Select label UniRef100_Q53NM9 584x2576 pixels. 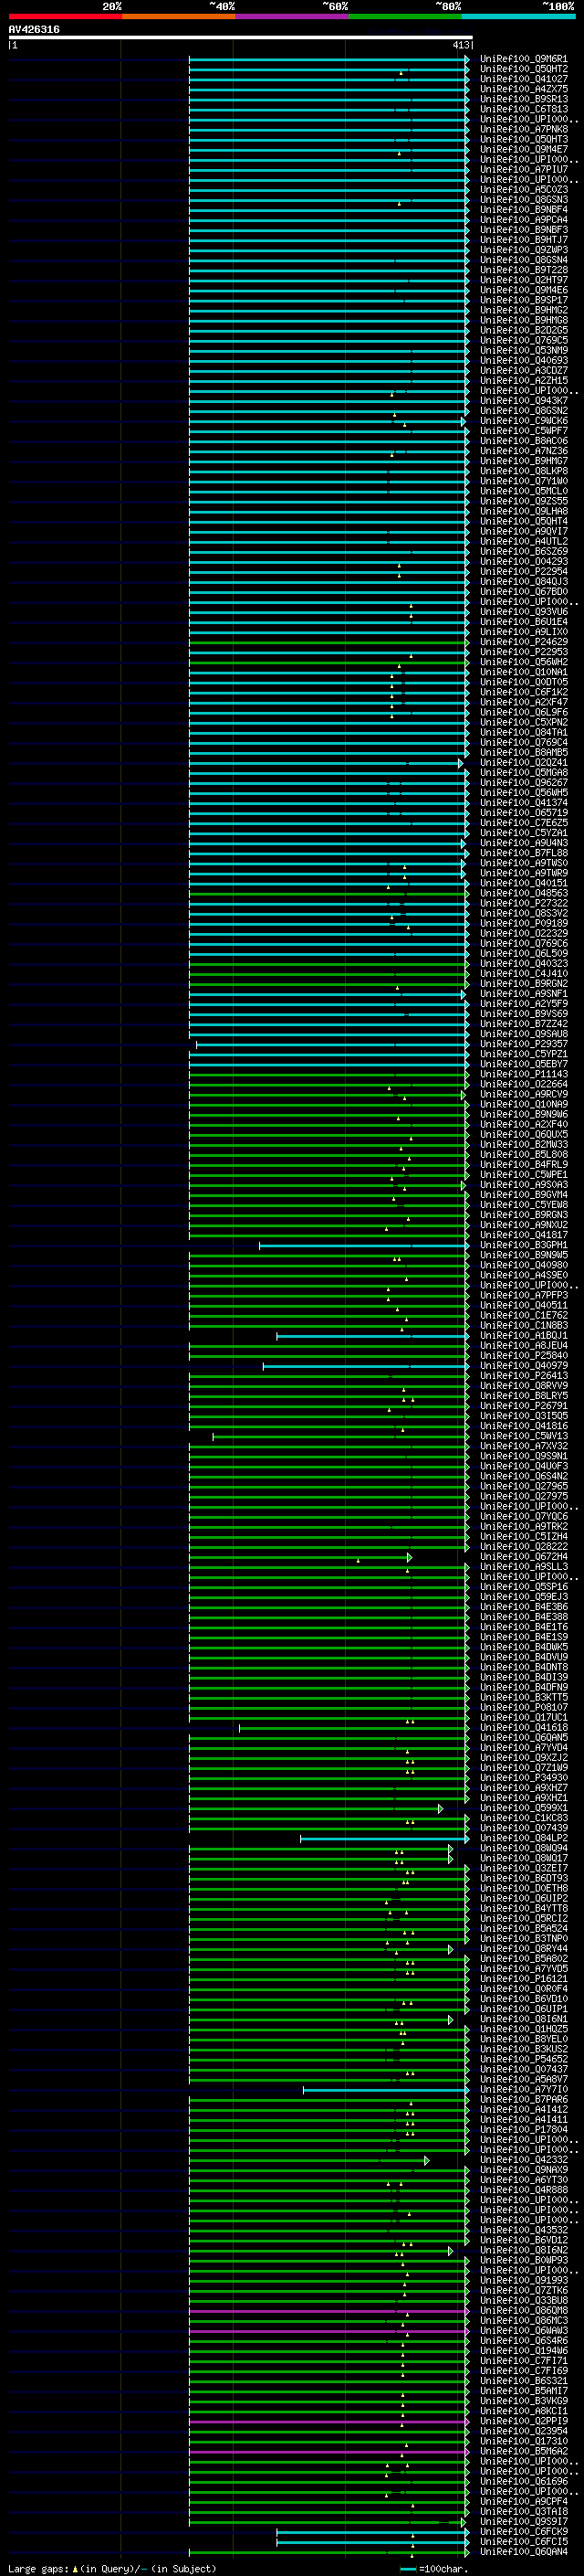pos(523,350)
